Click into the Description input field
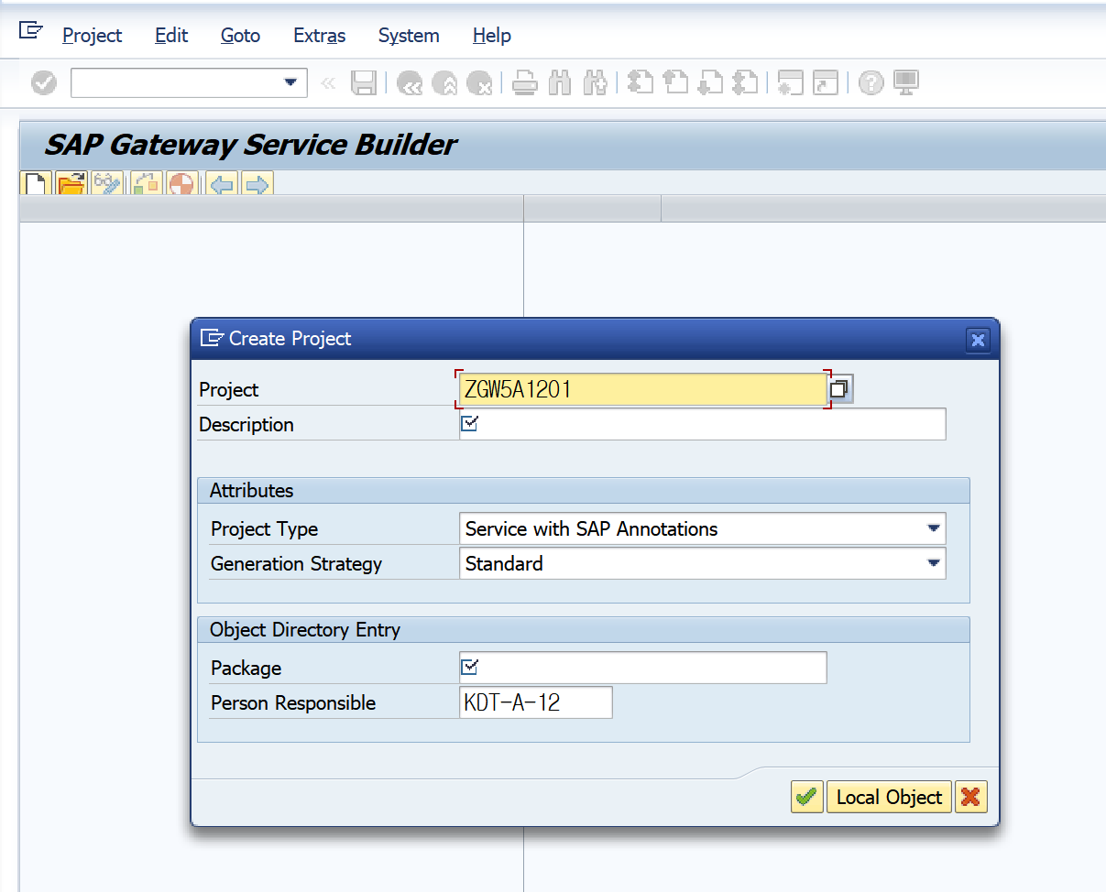Screen dimensions: 1106x892 click(x=703, y=424)
